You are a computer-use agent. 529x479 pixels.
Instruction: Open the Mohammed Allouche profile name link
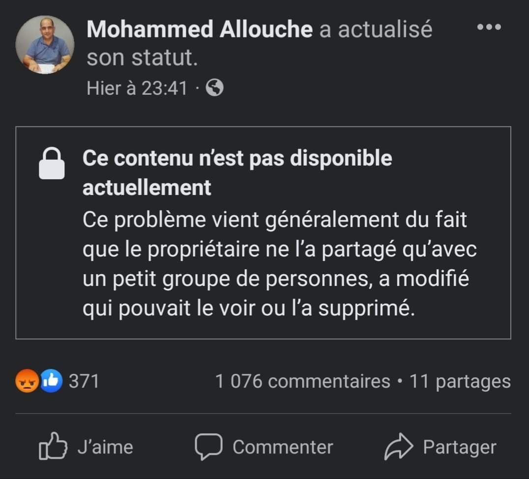click(x=200, y=29)
